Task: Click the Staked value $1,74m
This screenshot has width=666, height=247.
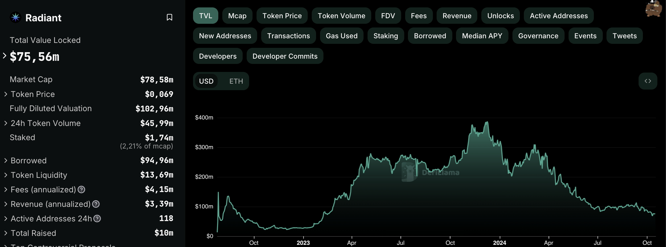Action: (x=159, y=138)
